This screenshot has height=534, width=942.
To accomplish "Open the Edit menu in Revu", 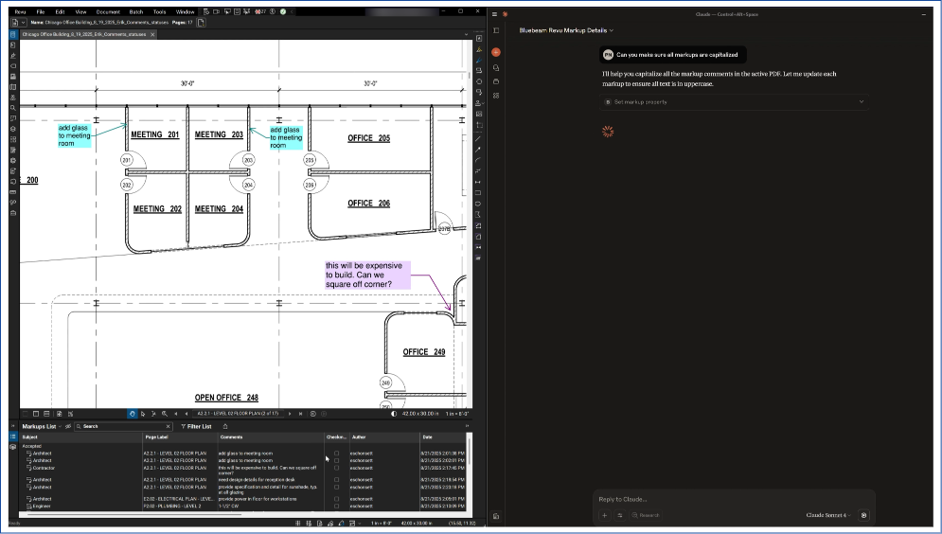I will [60, 11].
